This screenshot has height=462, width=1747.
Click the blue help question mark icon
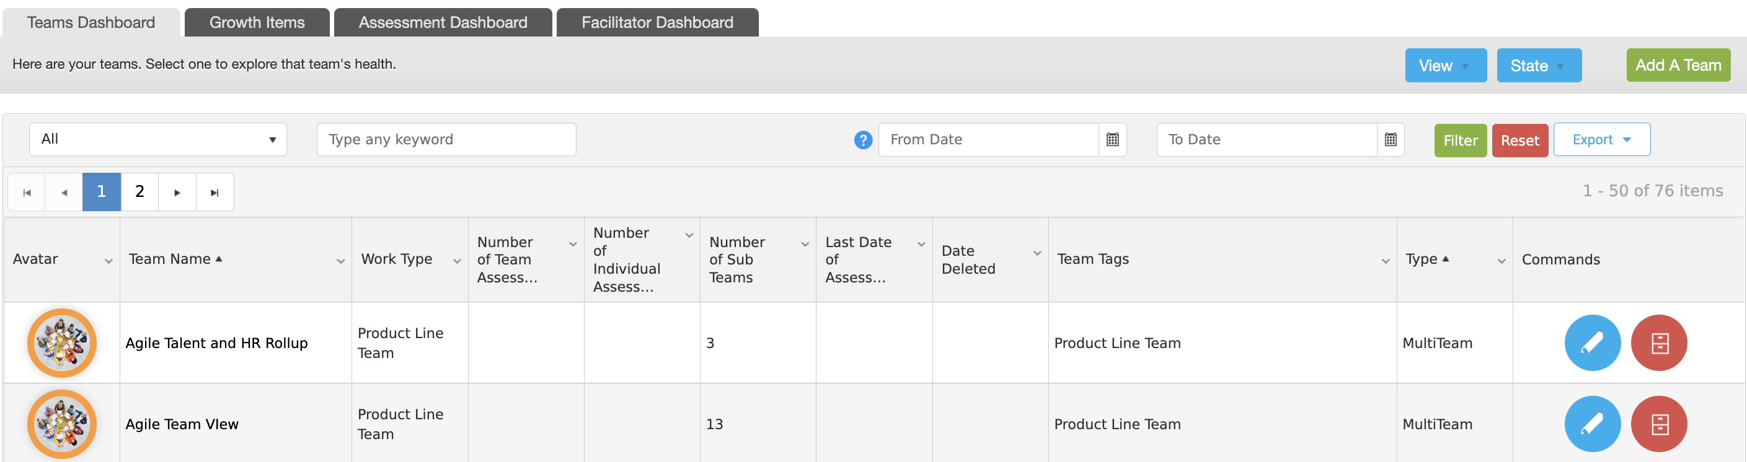pos(862,140)
